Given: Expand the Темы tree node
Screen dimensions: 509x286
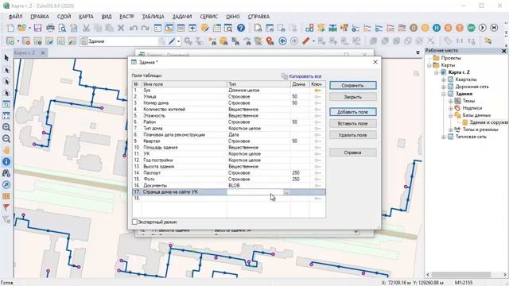Looking at the screenshot, I should [x=451, y=101].
